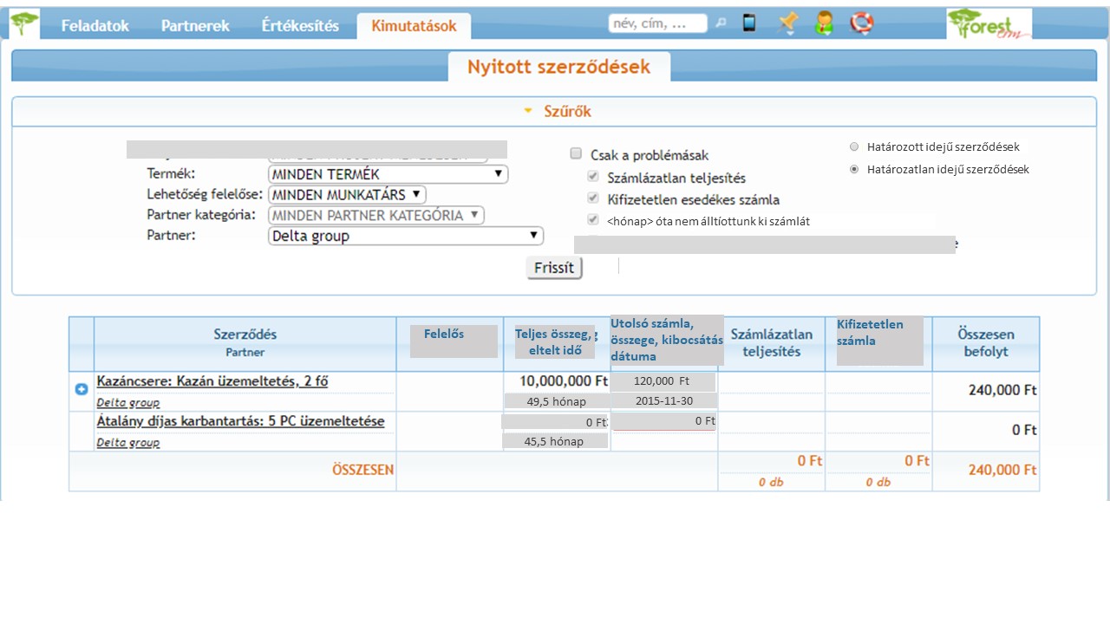Select Határozott idejű szerződések radio button
1110x624 pixels.
(854, 146)
